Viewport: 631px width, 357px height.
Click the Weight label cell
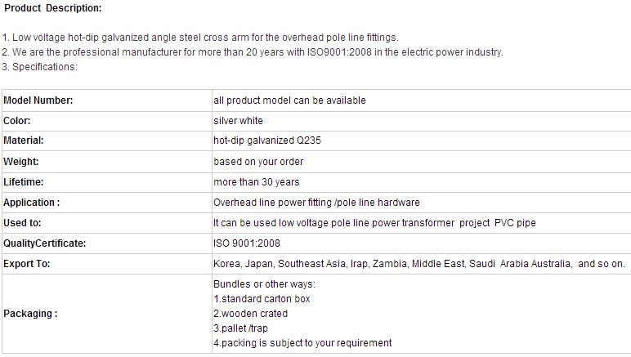pos(107,162)
